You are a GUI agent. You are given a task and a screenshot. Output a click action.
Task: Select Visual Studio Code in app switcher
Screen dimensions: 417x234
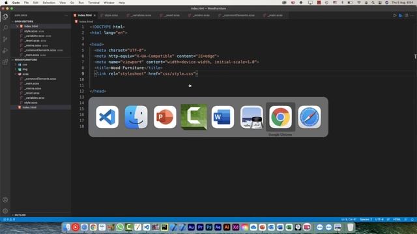point(107,117)
